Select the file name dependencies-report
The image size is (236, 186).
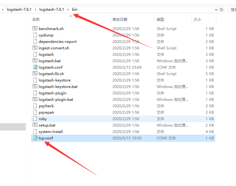(58, 42)
